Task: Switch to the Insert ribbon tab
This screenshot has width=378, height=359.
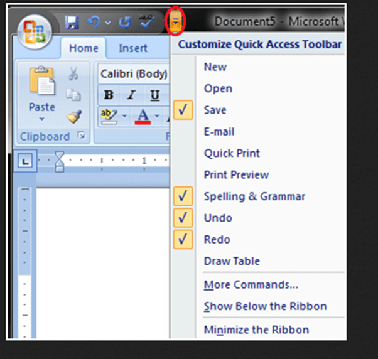Action: tap(133, 48)
